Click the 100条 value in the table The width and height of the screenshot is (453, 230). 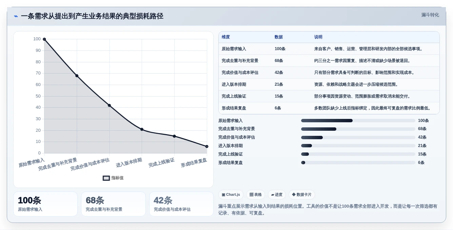click(x=280, y=49)
